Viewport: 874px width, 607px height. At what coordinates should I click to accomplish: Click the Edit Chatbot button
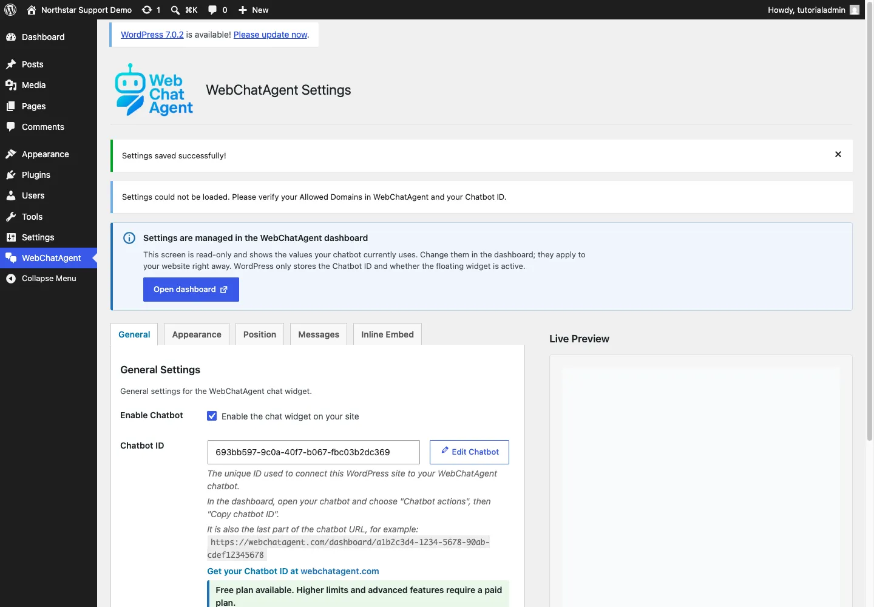(469, 452)
